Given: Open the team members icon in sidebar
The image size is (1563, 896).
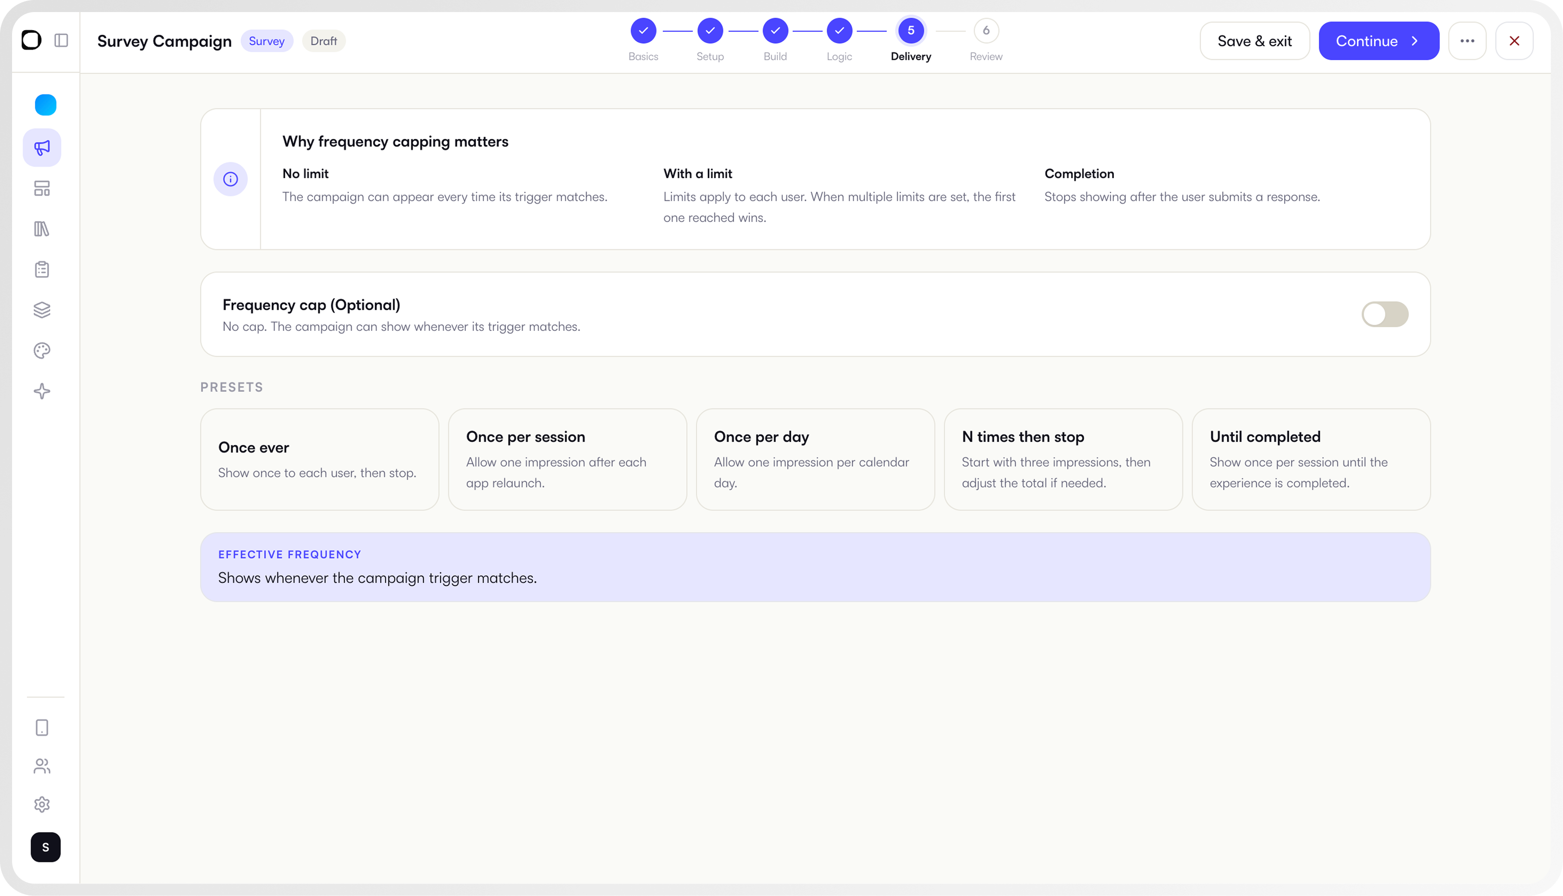Looking at the screenshot, I should click(42, 766).
